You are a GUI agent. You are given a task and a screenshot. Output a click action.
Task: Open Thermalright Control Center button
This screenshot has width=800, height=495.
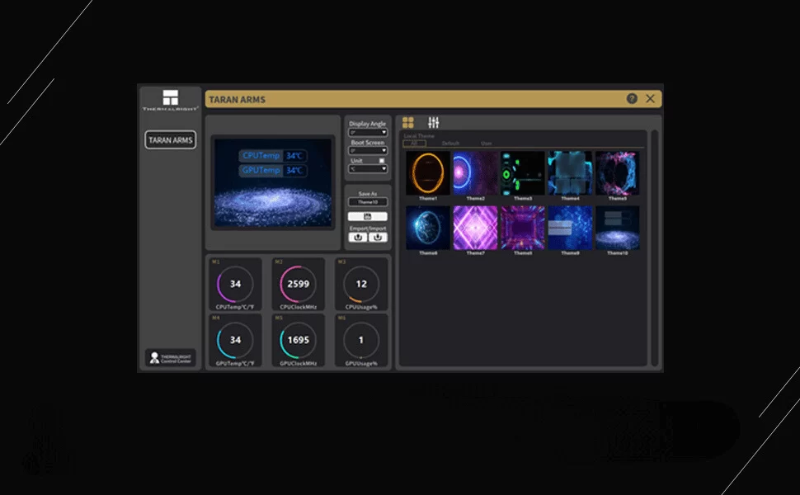tap(171, 358)
